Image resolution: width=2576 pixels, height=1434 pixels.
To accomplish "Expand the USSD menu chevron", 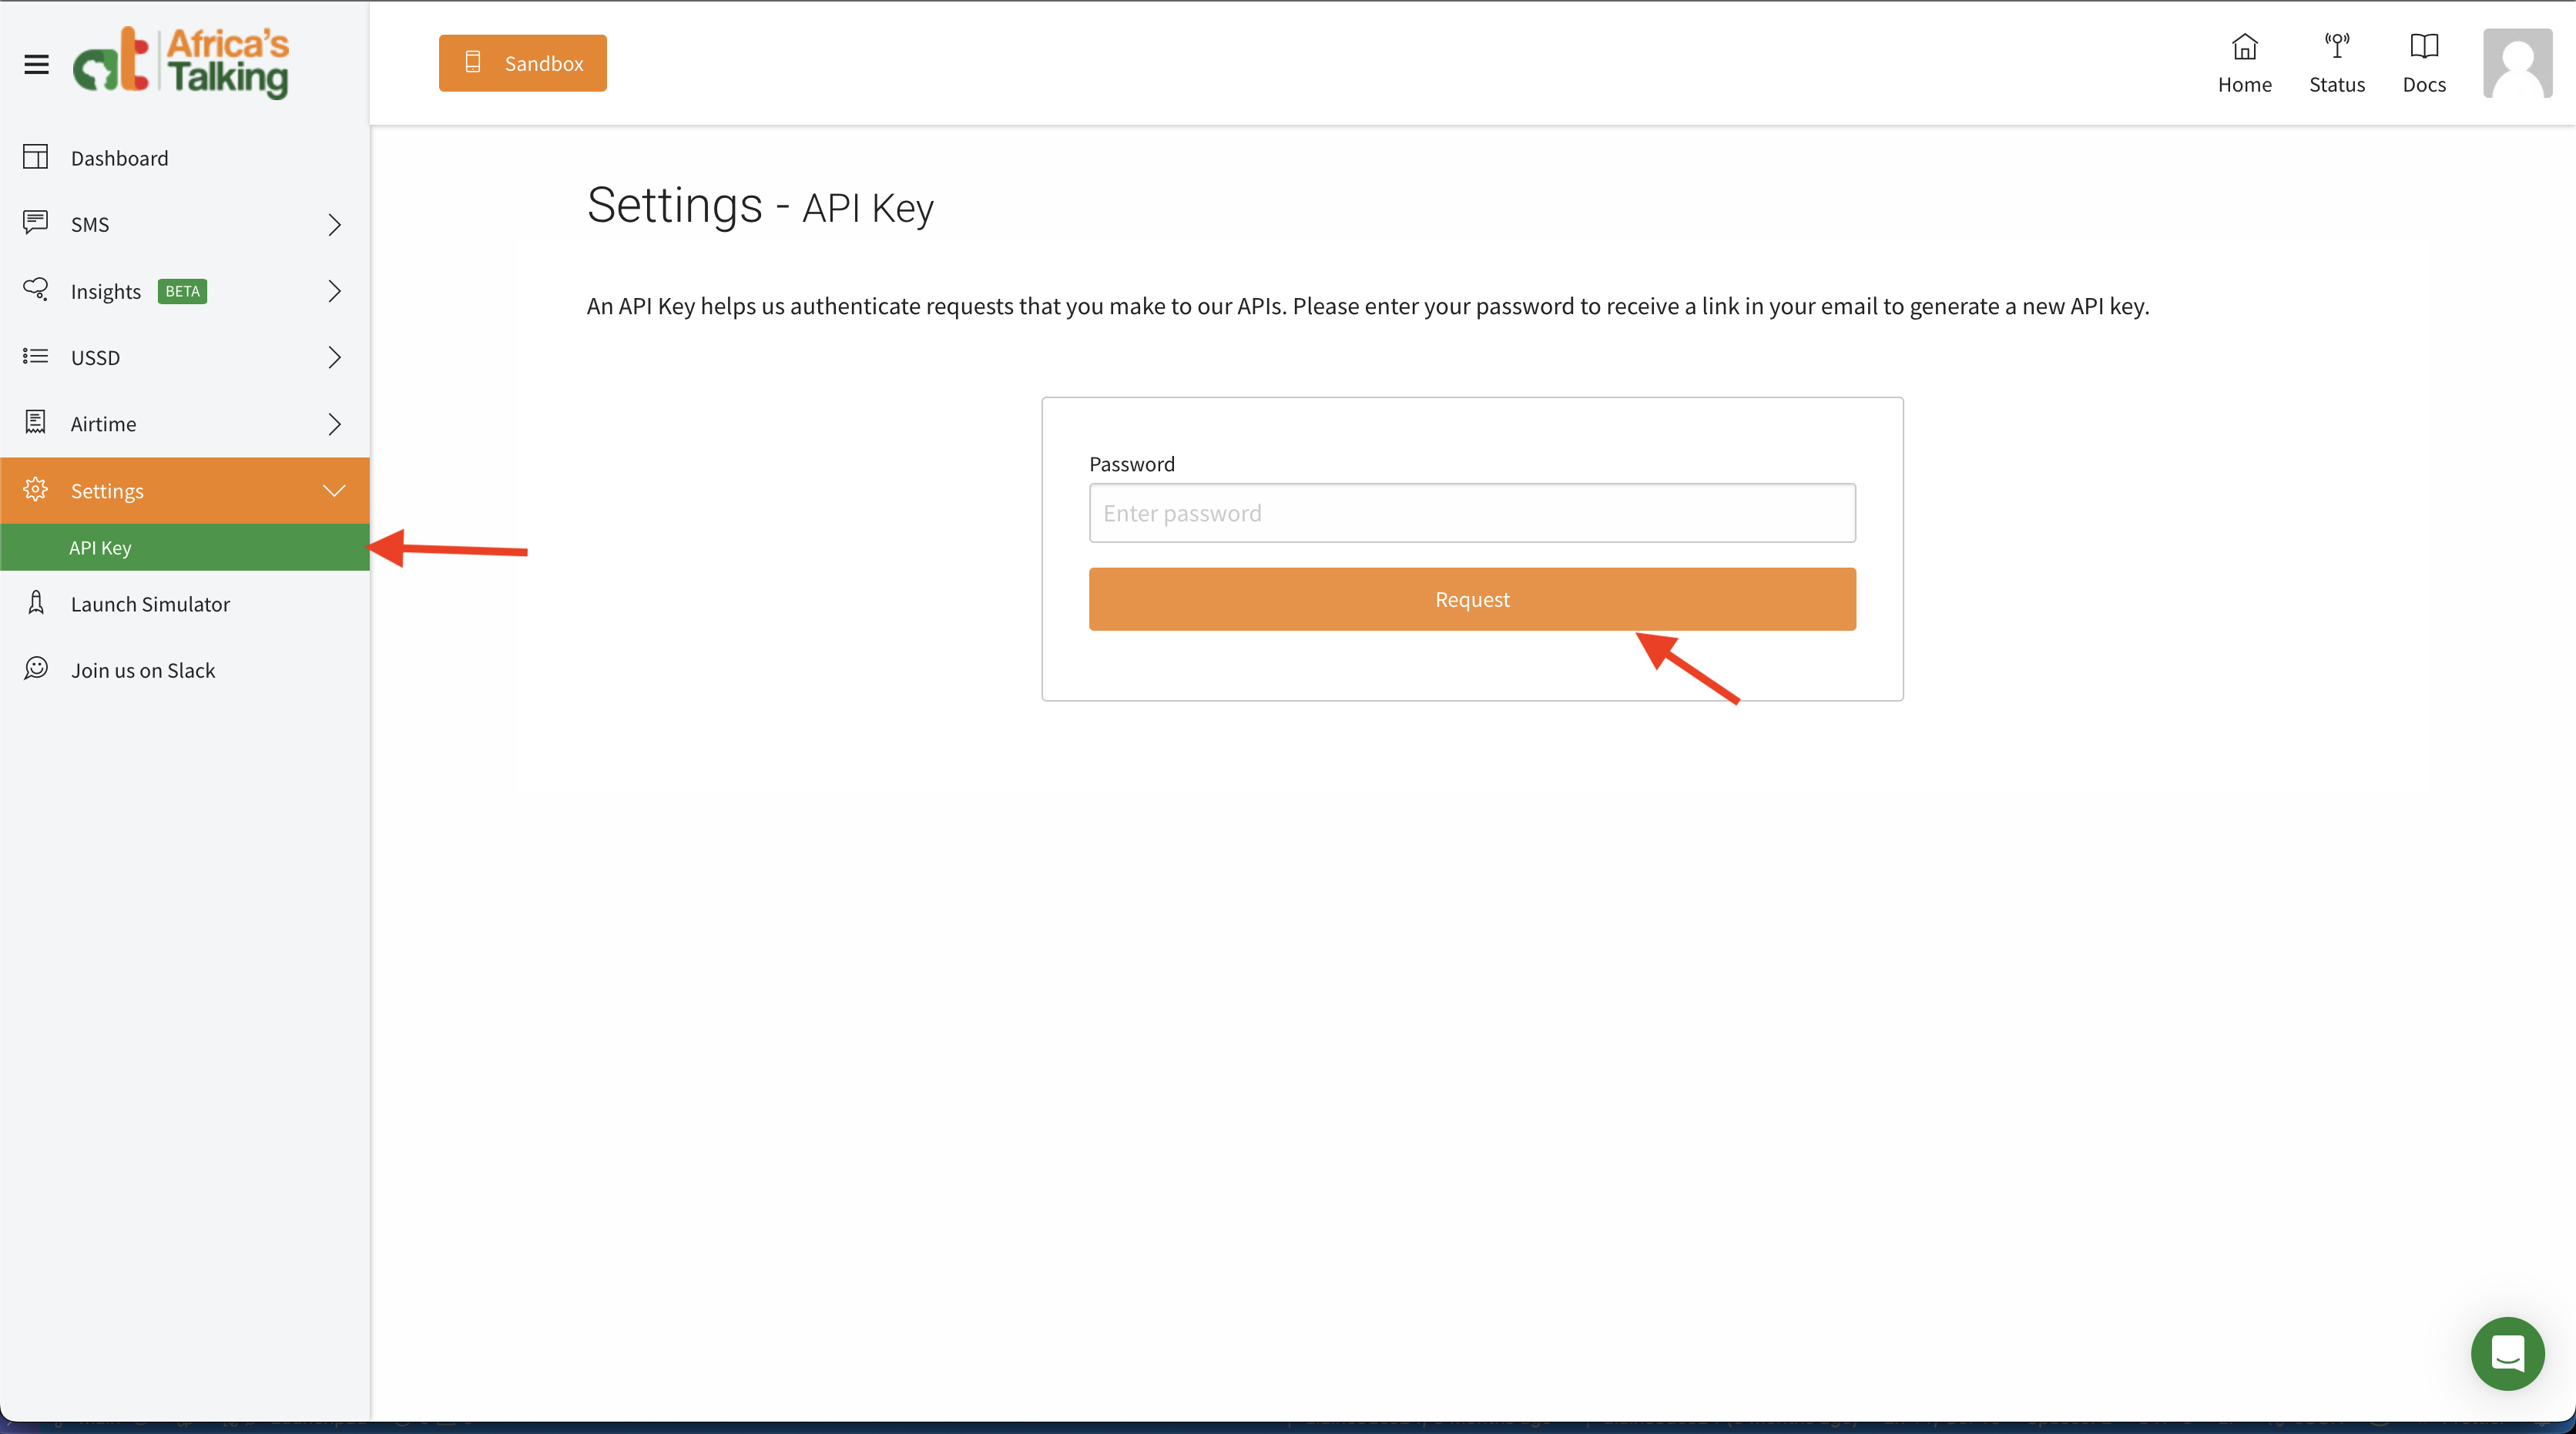I will click(334, 357).
